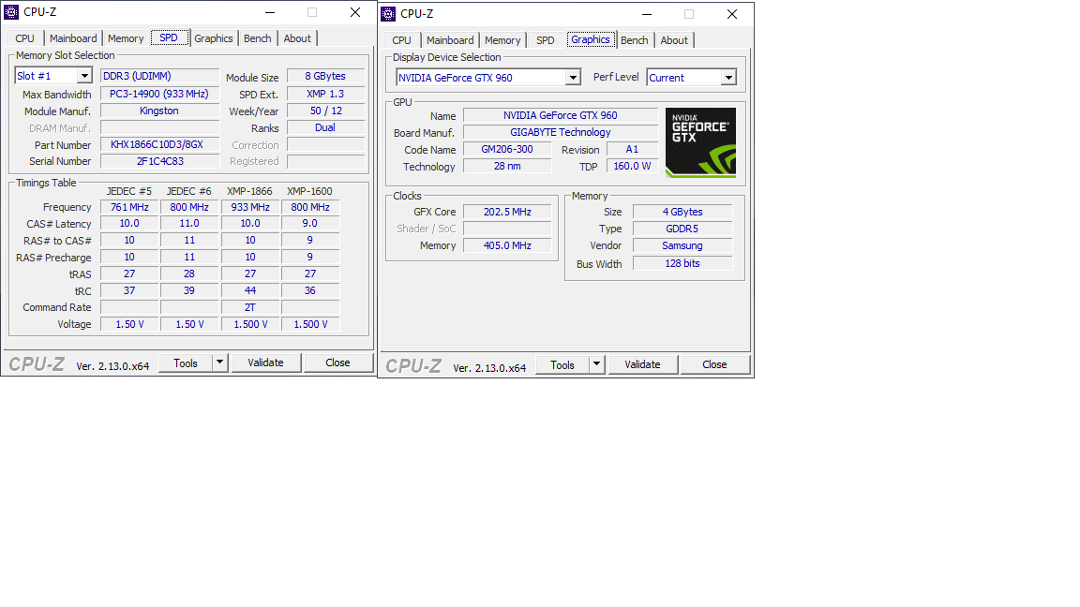The image size is (1080, 607).
Task: Click the 2T Command Rate cell
Action: coord(250,307)
